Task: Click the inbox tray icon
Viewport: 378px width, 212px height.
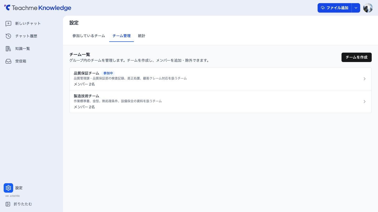Action: click(x=8, y=61)
